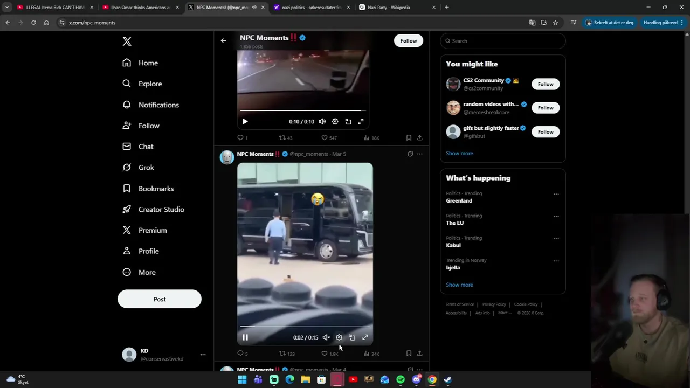Viewport: 690px width, 388px height.
Task: Open account menu for KD
Action: (x=203, y=355)
